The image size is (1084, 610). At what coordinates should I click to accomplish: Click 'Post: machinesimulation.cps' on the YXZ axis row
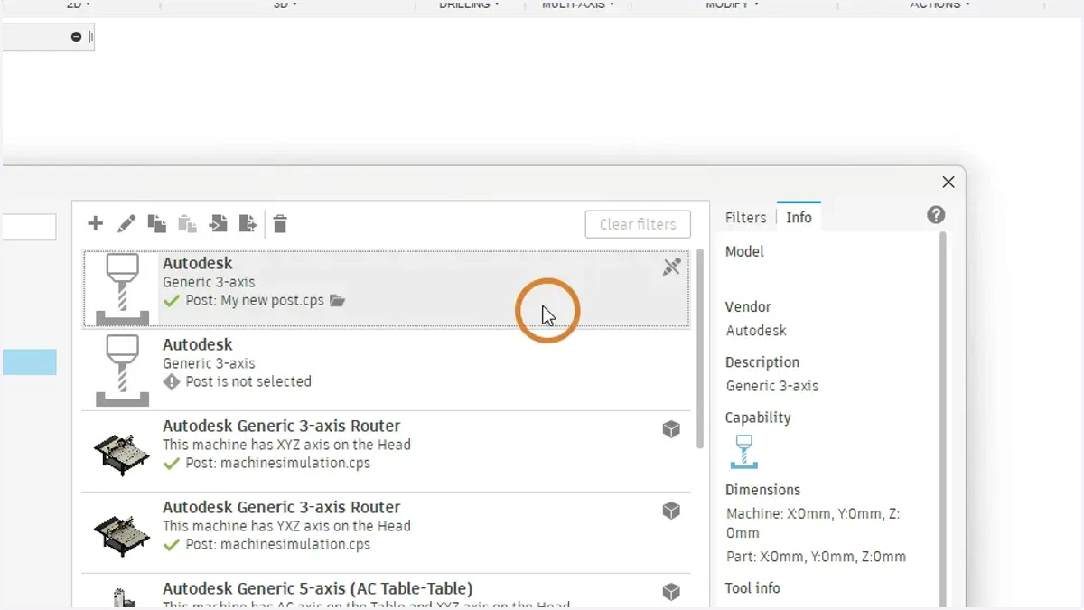coord(277,544)
